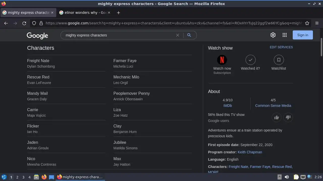Launch Firefox from taskbar launcher
Viewport: 323px width, 181px height.
click(x=44, y=177)
